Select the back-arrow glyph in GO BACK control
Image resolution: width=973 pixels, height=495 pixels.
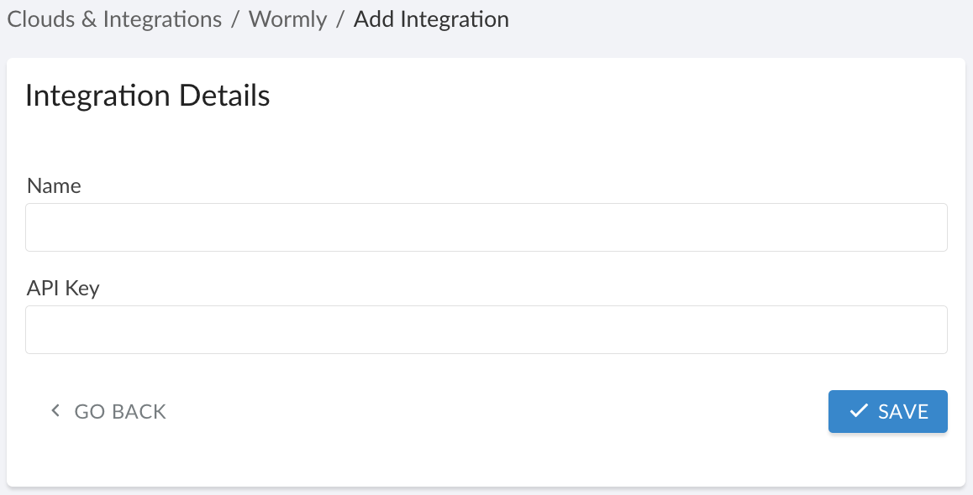tap(55, 411)
